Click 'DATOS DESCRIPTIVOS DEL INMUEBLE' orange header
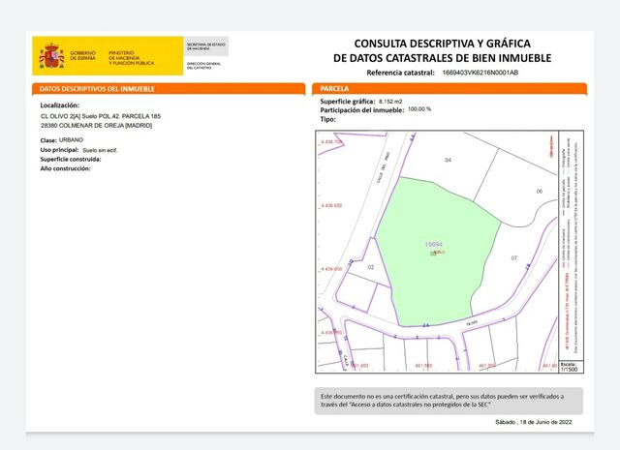Screen dimensions: 620x450 169,89
